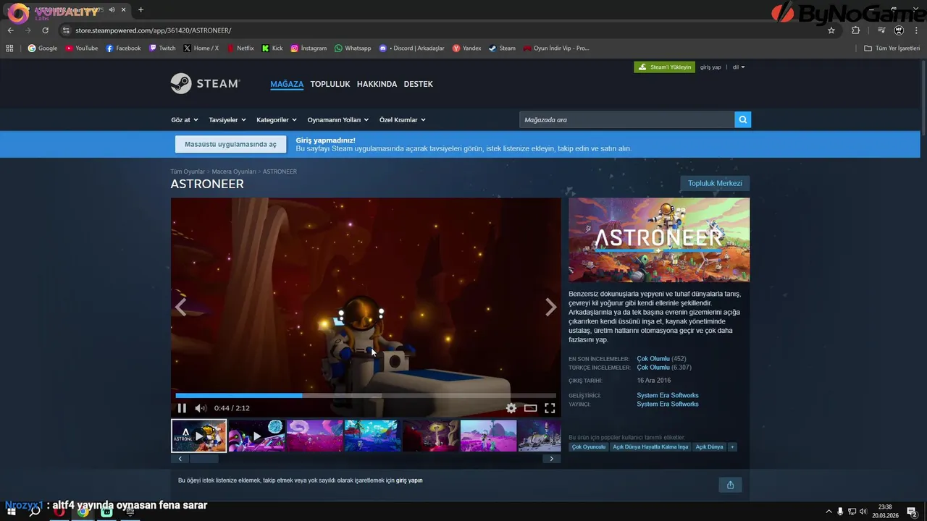Click the thumbnail strip scrollbar handle
Viewport: 927px width, 521px height.
click(x=204, y=459)
